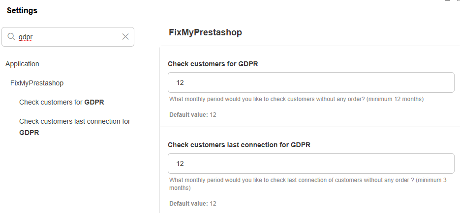Click the Check customers last connection setting label
Viewport: 460px width, 213px height.
(239, 145)
